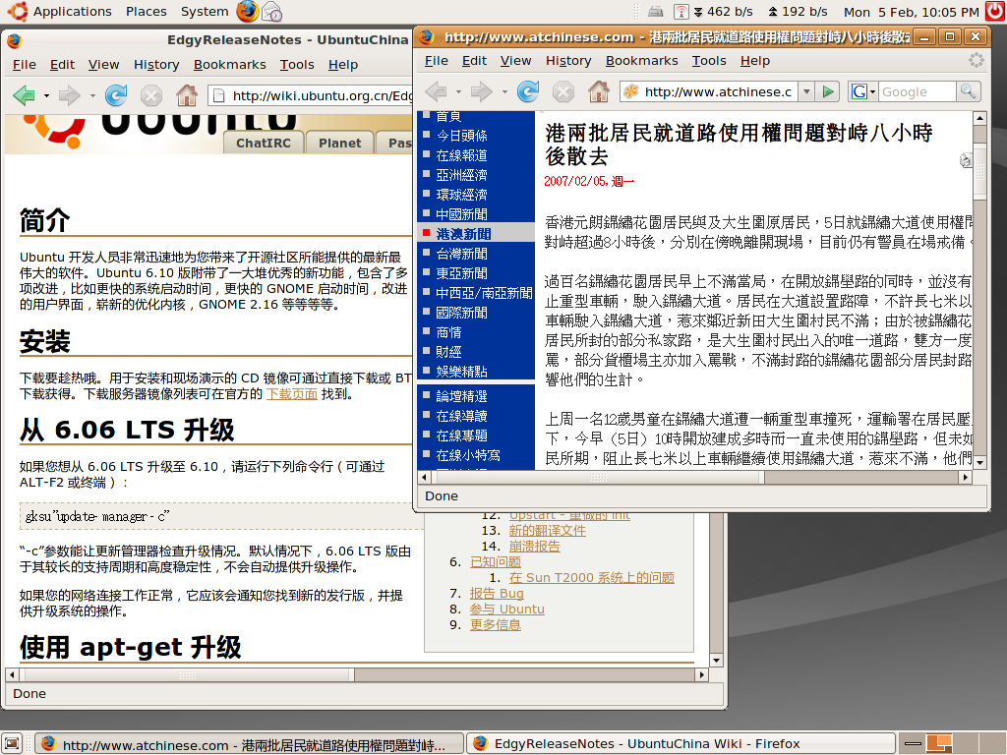Image resolution: width=1007 pixels, height=755 pixels.
Task: Open Tools menu in UbuntuChina window
Action: click(x=297, y=65)
